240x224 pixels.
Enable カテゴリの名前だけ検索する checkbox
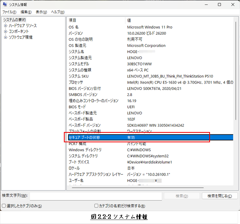pyautogui.click(x=96, y=206)
